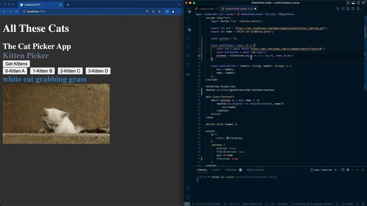Click the git branch item in the status bar
367x206 pixels.
tap(206, 204)
